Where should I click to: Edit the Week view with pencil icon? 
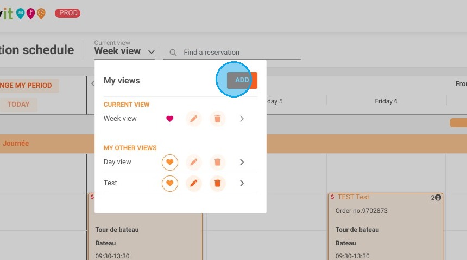point(194,119)
